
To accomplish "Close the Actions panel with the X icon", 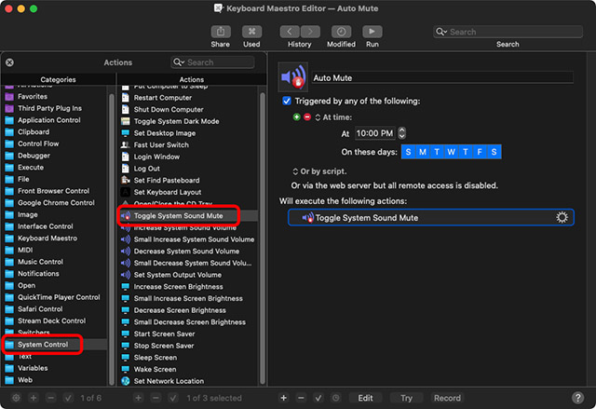I will (x=10, y=62).
